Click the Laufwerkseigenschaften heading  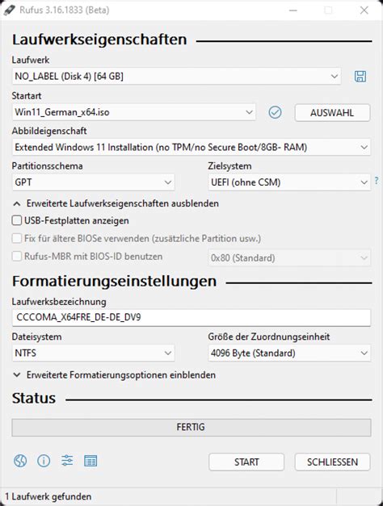pos(99,40)
